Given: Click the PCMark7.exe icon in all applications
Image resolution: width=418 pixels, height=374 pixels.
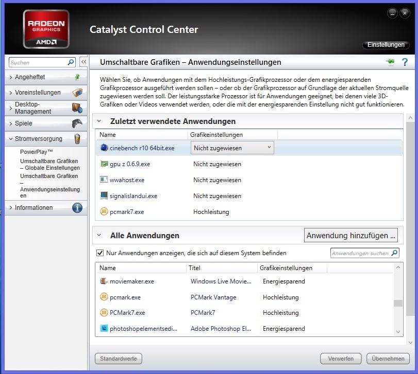Looking at the screenshot, I should click(x=104, y=312).
